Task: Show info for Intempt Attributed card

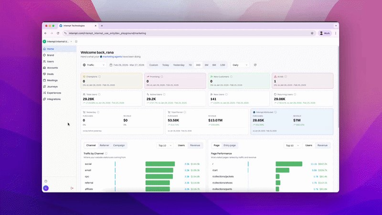Action: pos(276,112)
